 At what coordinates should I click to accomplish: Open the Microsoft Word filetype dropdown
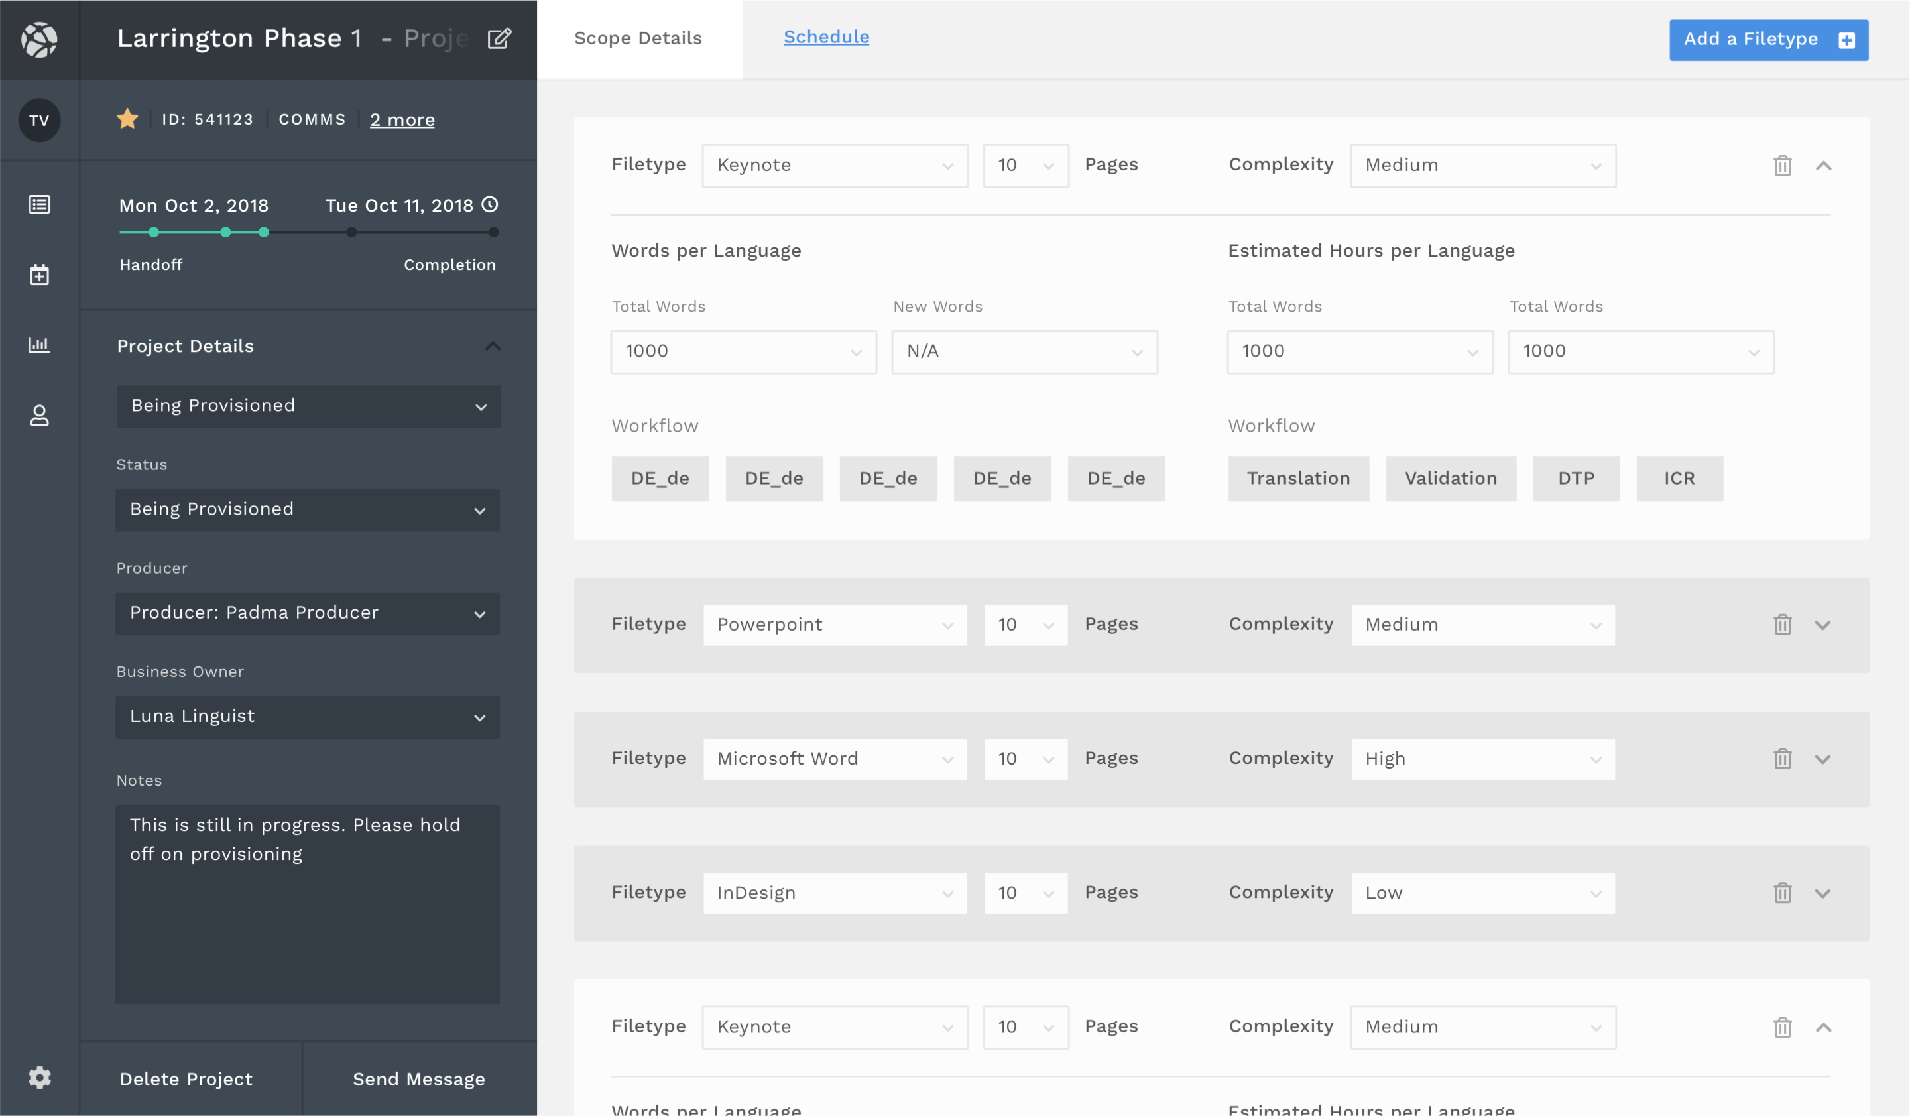(x=835, y=759)
